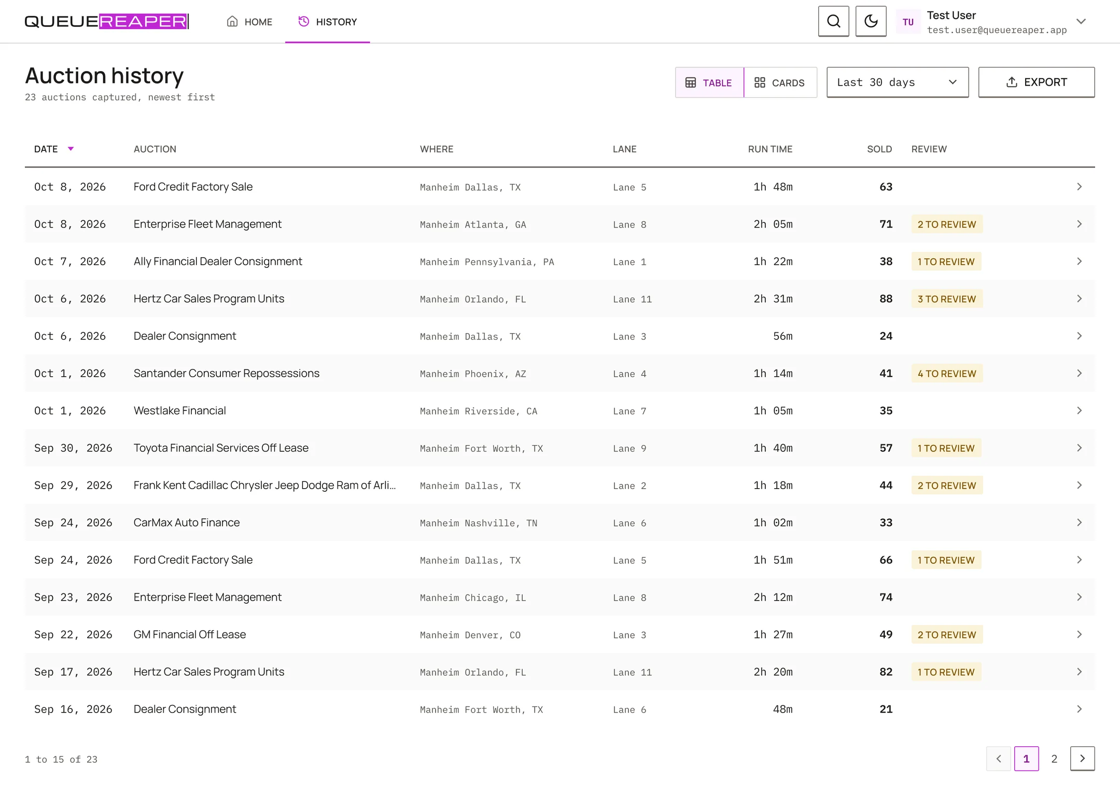Click the Auction column header

(155, 149)
